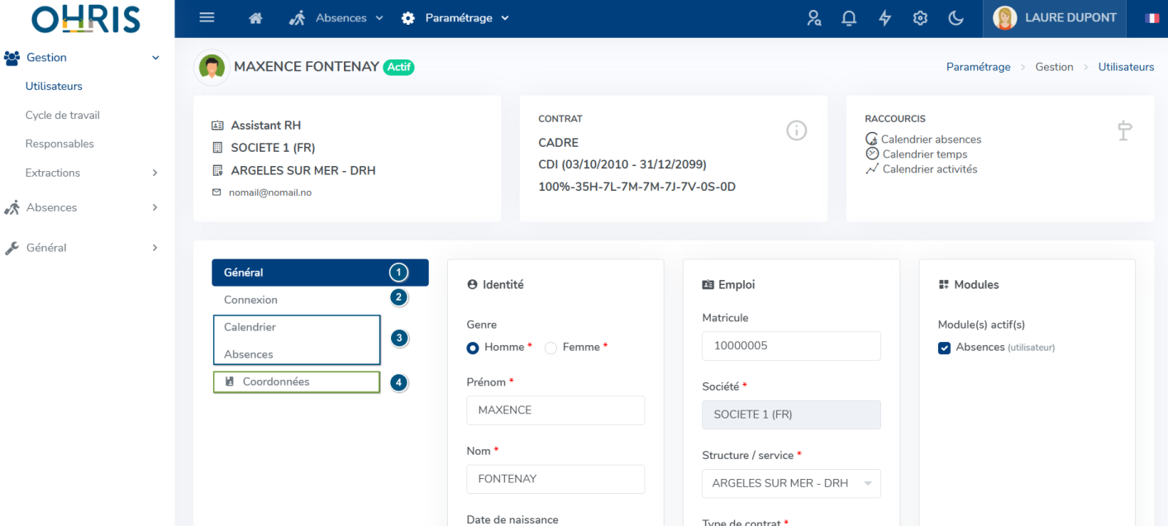Switch to the Connexion tab
Screen dimensions: 1168x526
(251, 300)
